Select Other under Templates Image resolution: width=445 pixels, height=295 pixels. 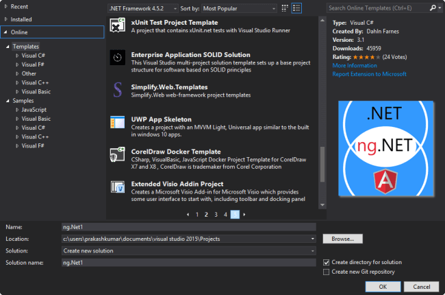point(29,73)
